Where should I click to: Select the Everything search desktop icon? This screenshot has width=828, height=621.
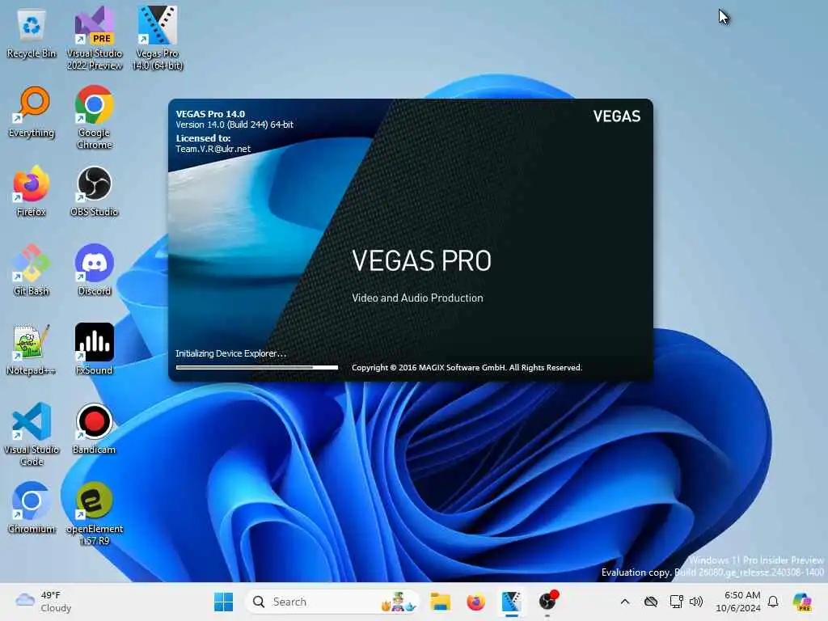pos(32,112)
